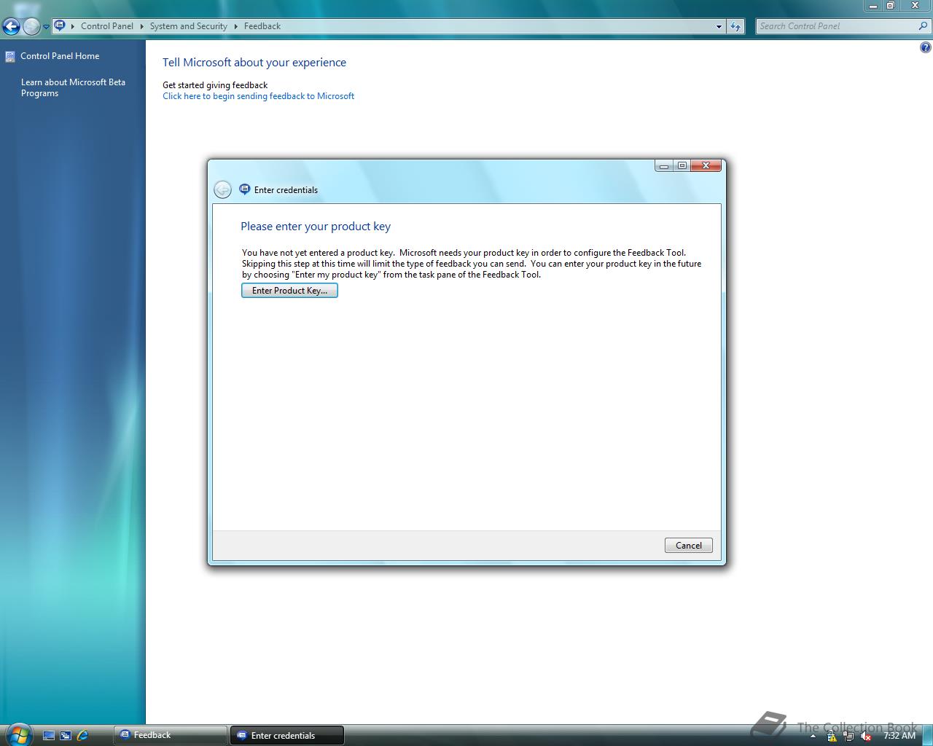This screenshot has height=746, width=933.
Task: Open the Start menu
Action: point(17,734)
